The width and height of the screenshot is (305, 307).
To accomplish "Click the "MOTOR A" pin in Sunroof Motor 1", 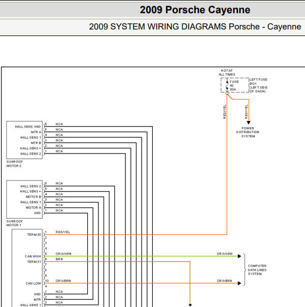I will (x=33, y=207).
